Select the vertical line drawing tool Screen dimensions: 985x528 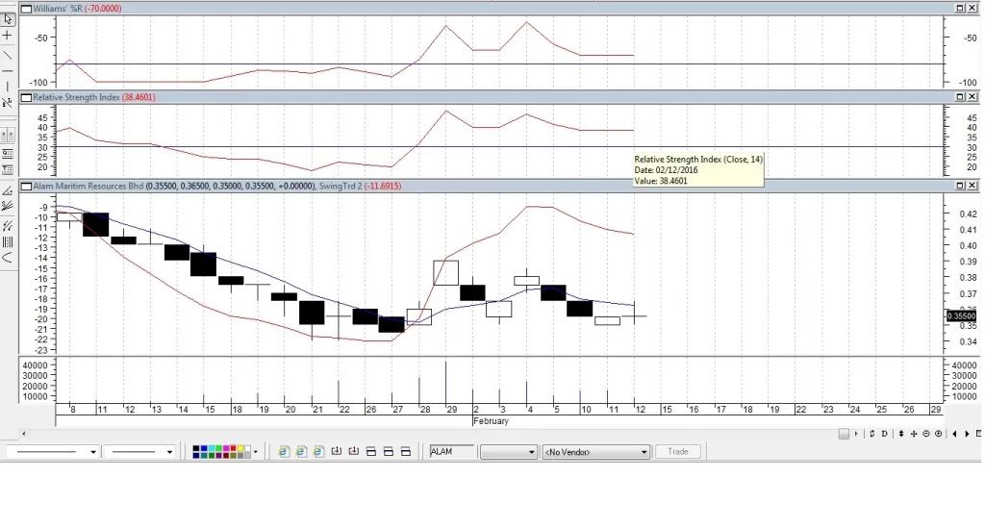click(7, 87)
